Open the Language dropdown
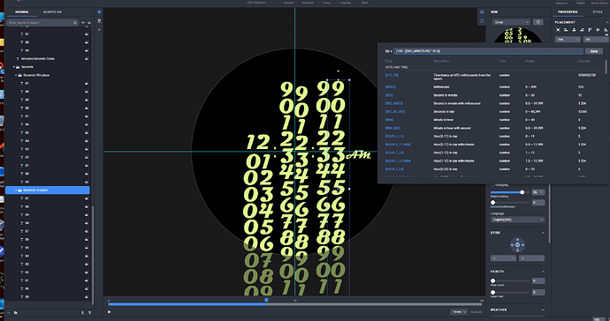This screenshot has height=321, width=610. 517,220
